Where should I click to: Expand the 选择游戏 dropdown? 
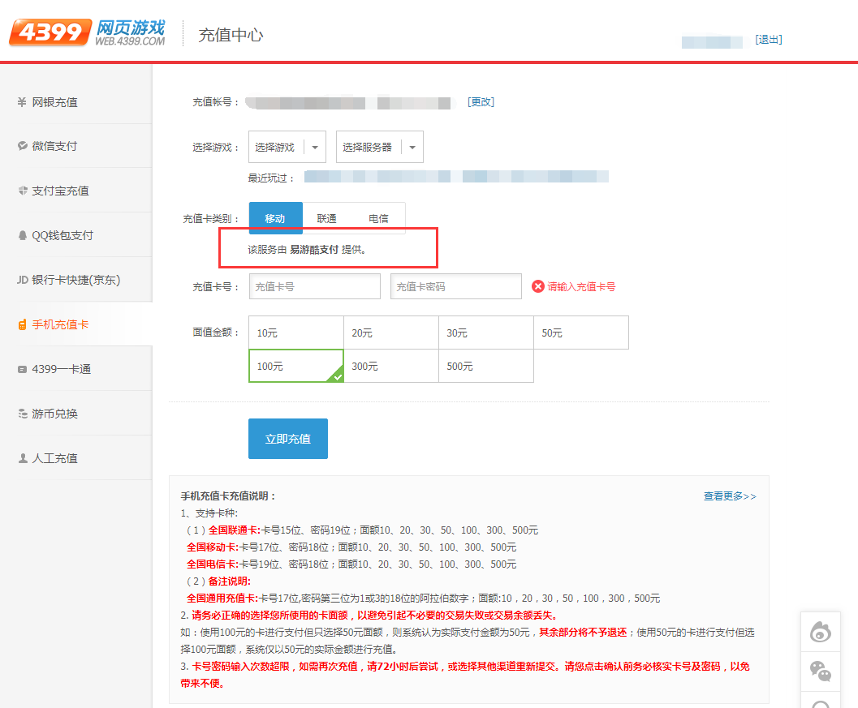pos(287,147)
